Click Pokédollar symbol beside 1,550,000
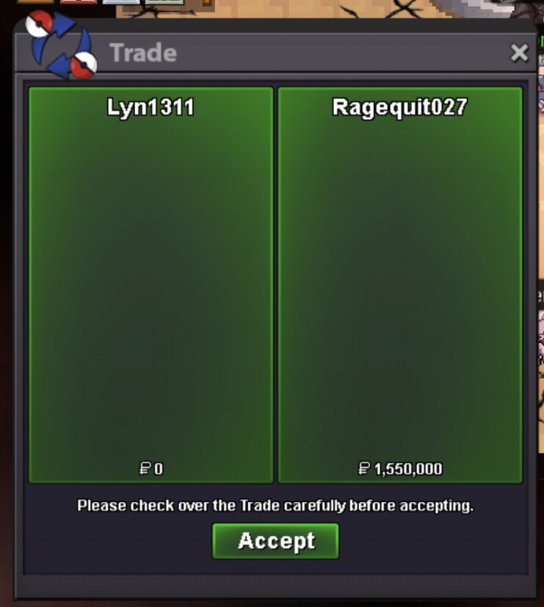Image resolution: width=544 pixels, height=607 pixels. click(x=364, y=468)
